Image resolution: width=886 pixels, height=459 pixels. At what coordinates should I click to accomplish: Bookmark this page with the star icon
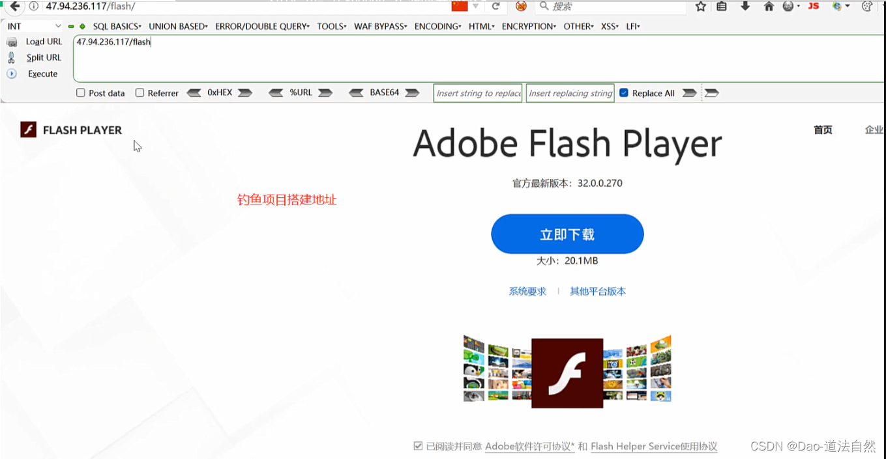[x=701, y=7]
